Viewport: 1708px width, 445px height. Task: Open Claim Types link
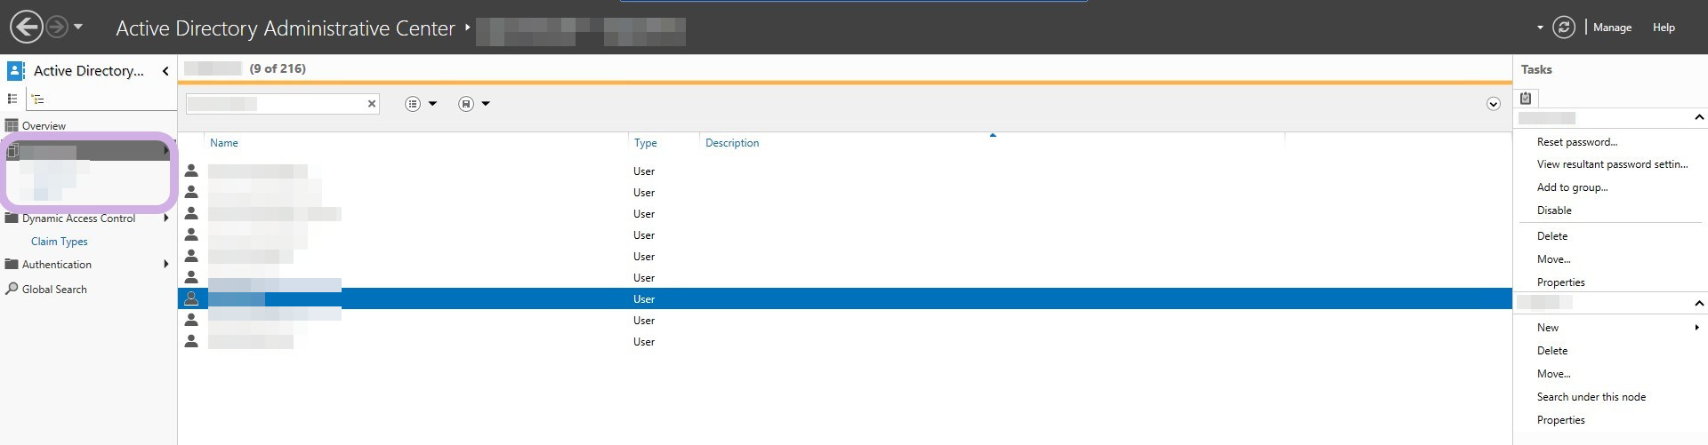pos(60,242)
